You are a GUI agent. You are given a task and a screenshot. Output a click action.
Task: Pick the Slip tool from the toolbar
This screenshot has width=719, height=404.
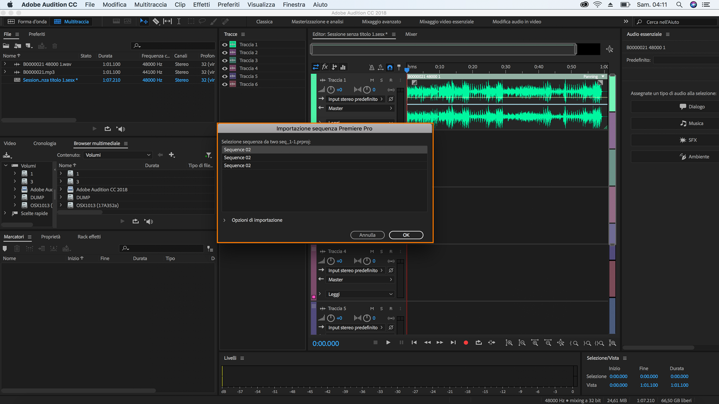[167, 21]
